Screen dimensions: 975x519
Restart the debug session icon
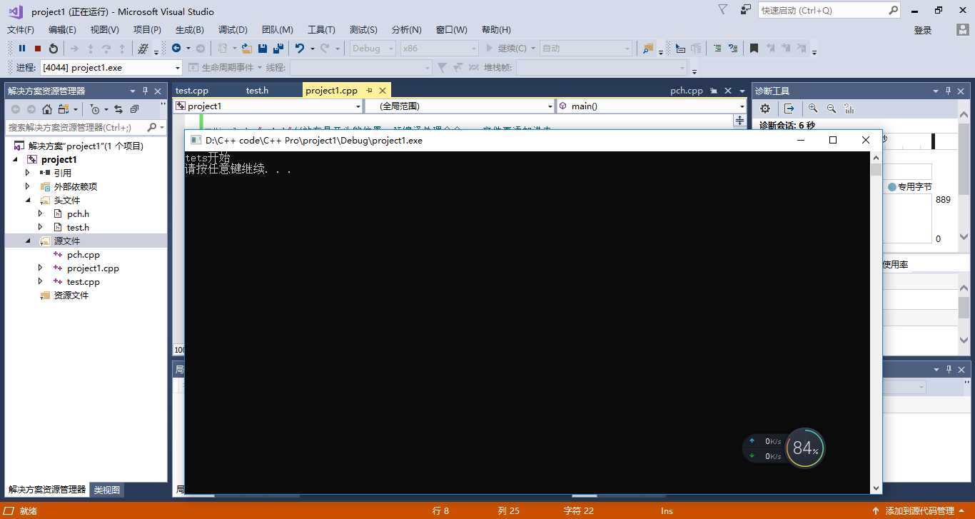(x=54, y=49)
